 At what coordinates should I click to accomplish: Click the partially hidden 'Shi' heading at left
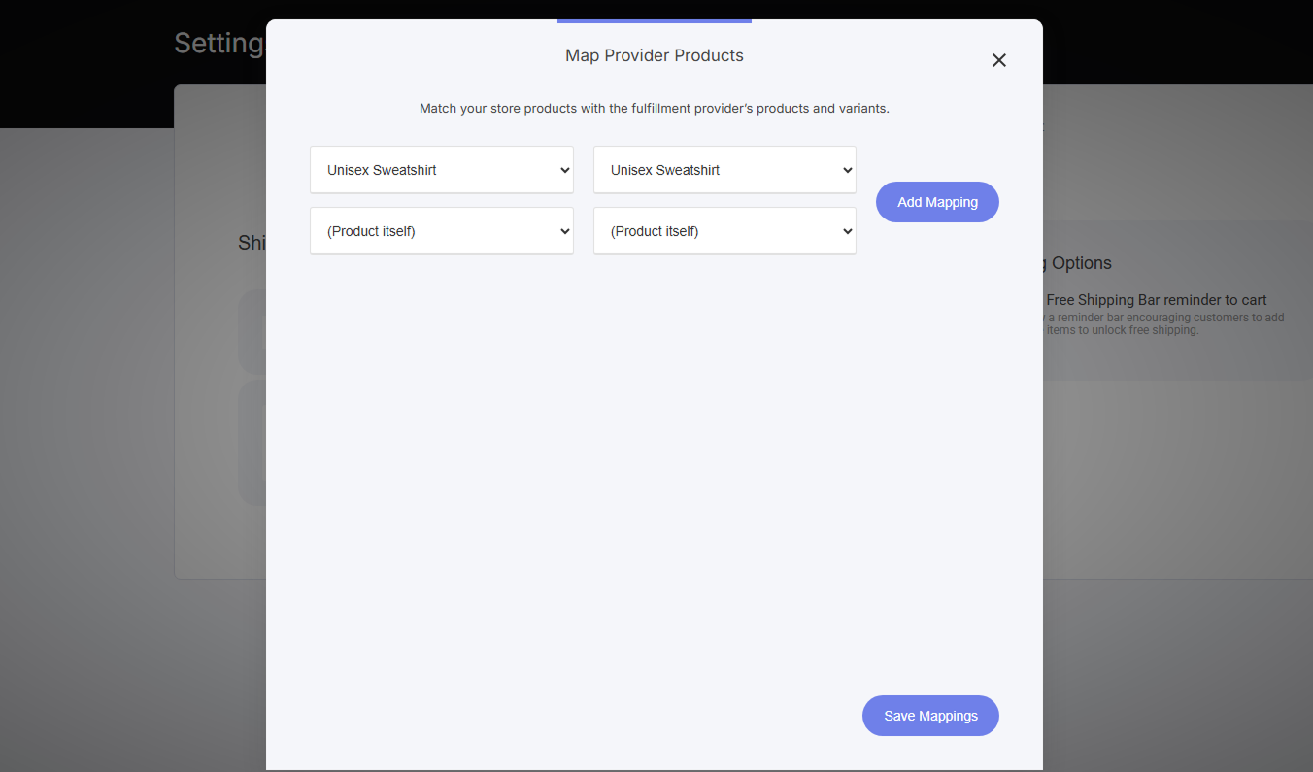(252, 243)
